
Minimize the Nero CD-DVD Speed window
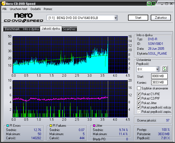pos(162,4)
